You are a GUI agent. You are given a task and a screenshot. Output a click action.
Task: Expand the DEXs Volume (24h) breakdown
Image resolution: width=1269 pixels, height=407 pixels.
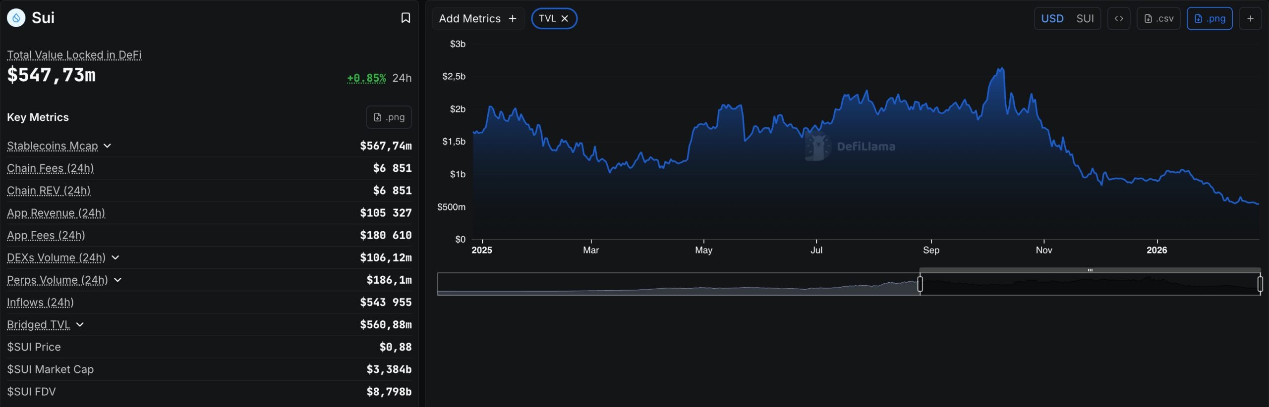point(115,257)
